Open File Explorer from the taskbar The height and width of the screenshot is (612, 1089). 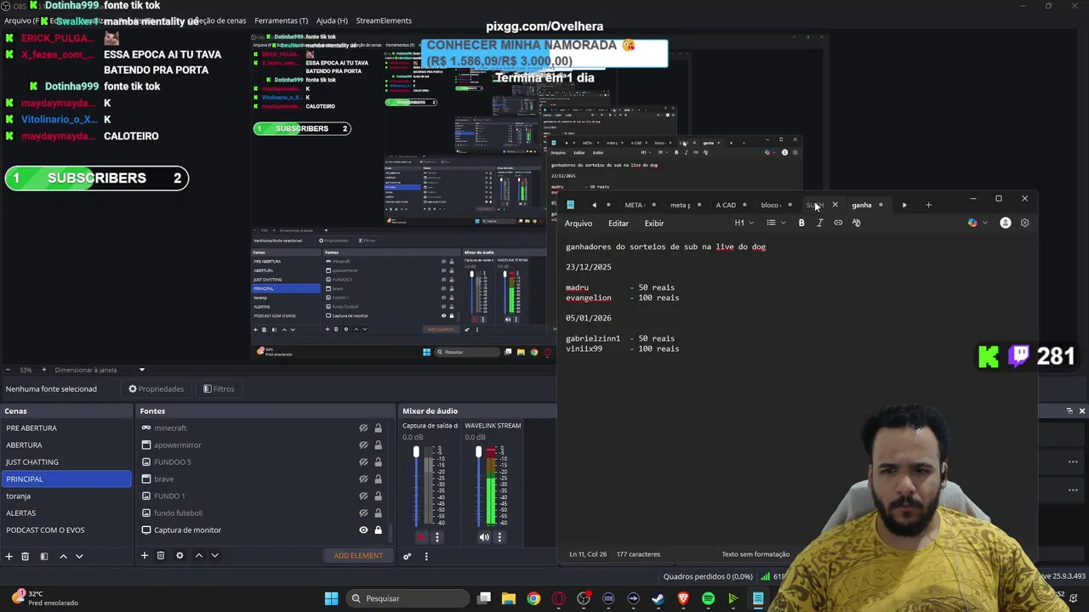click(509, 598)
